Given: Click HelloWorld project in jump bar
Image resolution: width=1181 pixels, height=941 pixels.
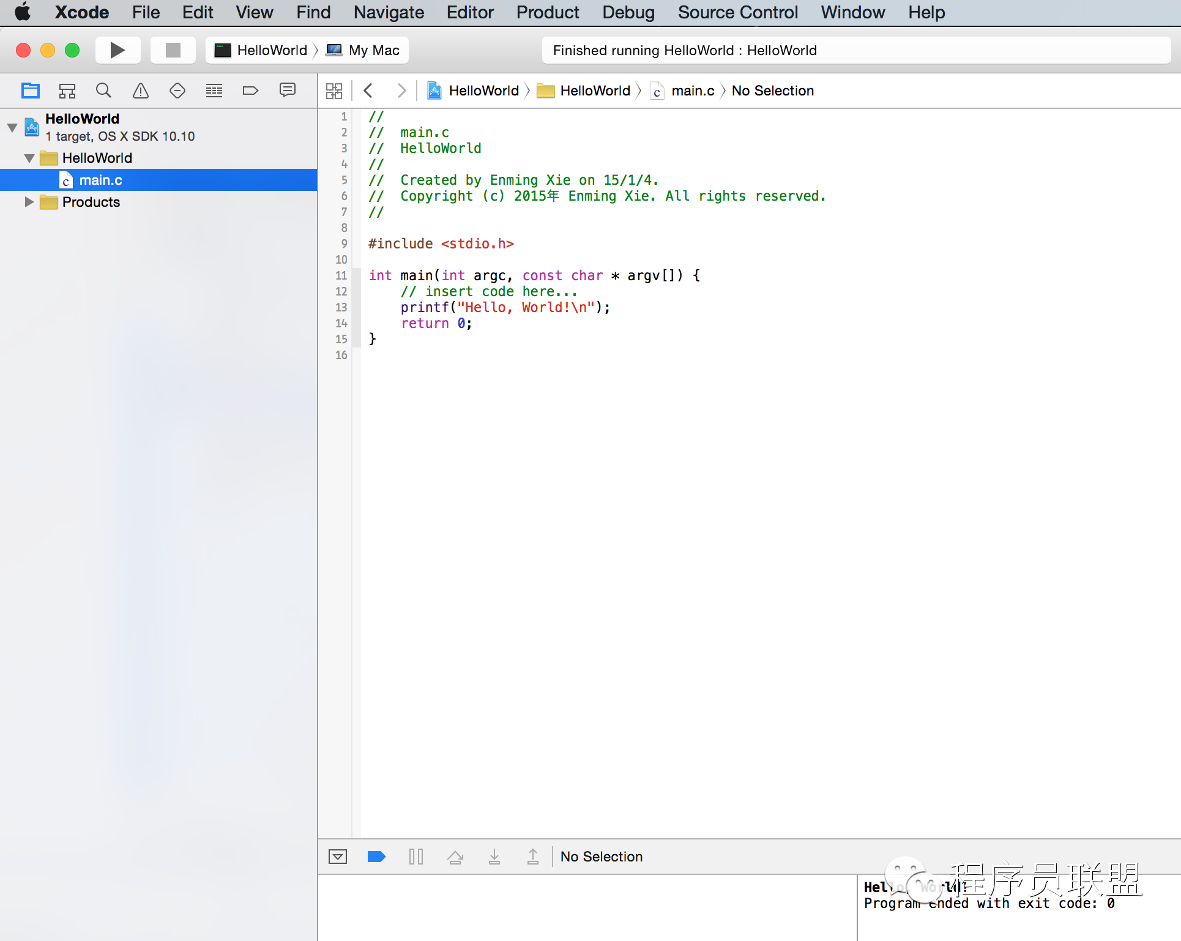Looking at the screenshot, I should pos(473,91).
